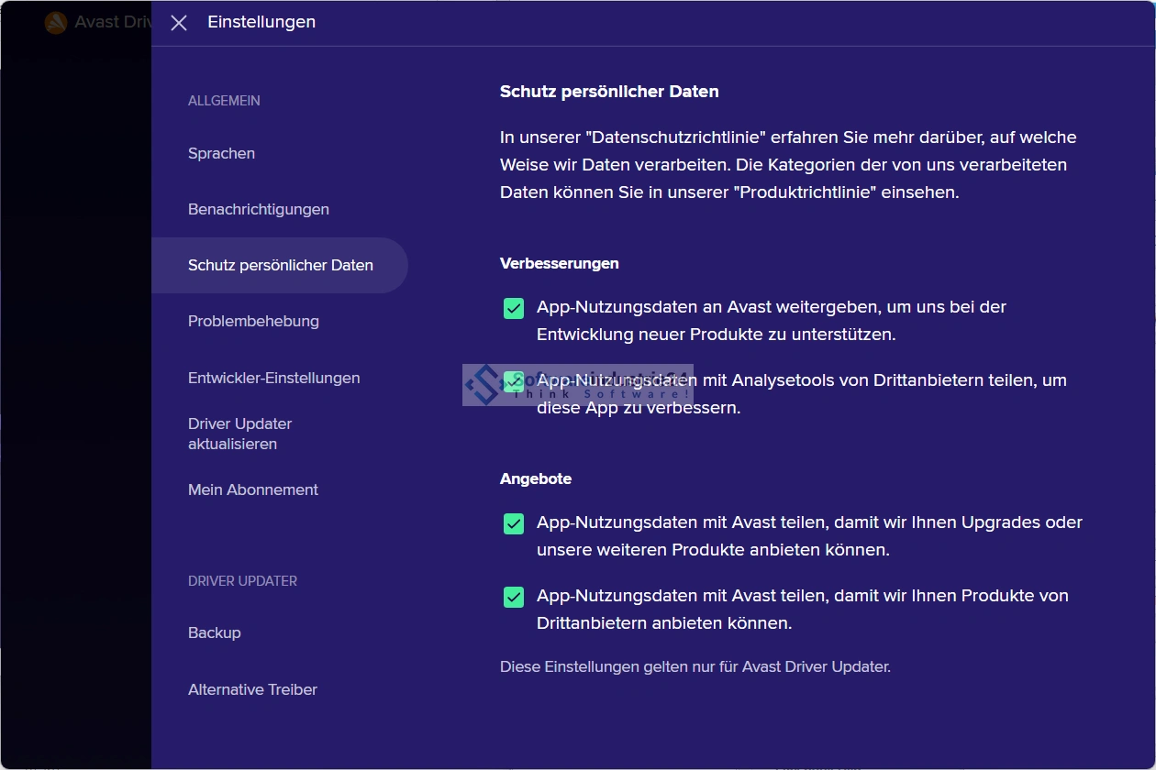Uncheck offers for Produkte von Drittanbietern
1156x770 pixels.
tap(514, 597)
